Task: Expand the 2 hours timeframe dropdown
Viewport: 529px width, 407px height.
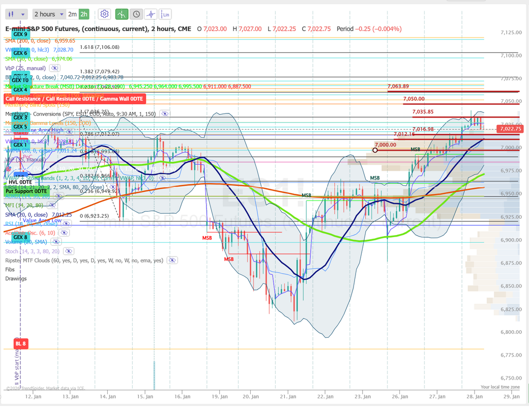Action: pyautogui.click(x=49, y=14)
